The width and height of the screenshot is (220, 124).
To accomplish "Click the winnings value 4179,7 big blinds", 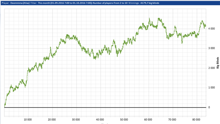I will click(150, 3).
